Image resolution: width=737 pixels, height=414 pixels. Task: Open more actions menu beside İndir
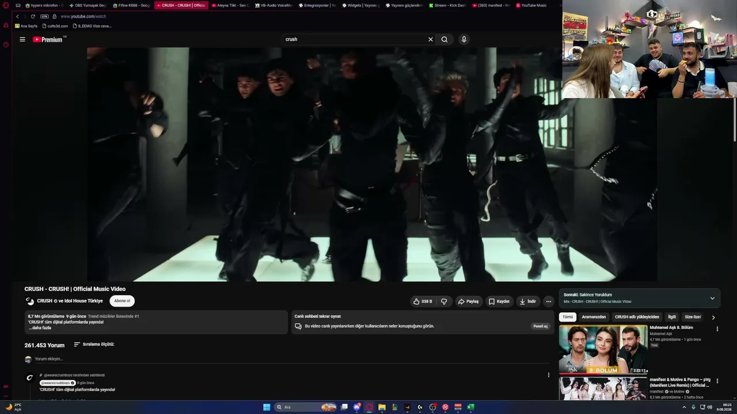coord(549,301)
